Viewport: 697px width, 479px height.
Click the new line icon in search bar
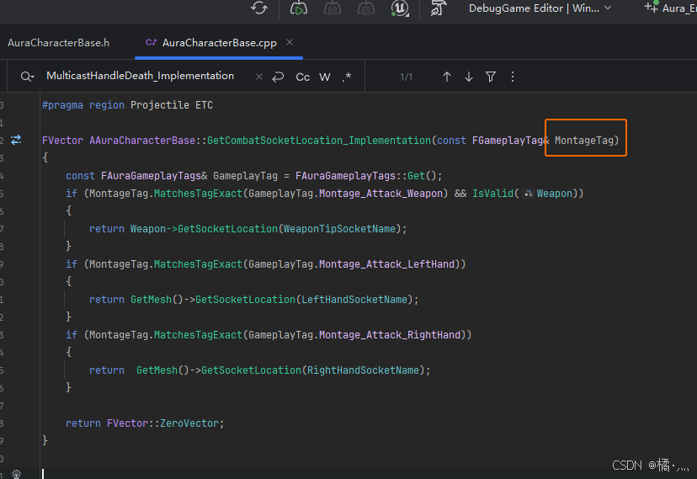(279, 77)
